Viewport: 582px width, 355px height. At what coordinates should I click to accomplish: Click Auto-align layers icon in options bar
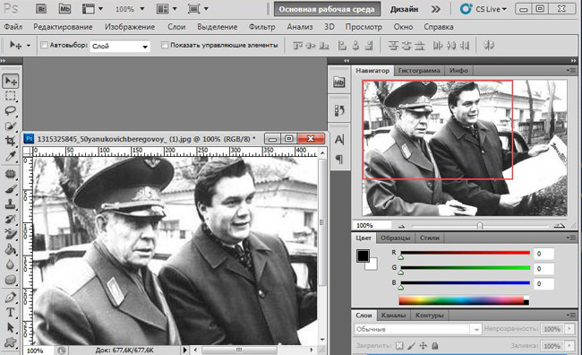click(489, 46)
